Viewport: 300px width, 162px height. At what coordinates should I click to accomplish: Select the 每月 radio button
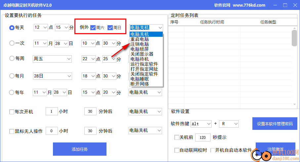pos(12,76)
